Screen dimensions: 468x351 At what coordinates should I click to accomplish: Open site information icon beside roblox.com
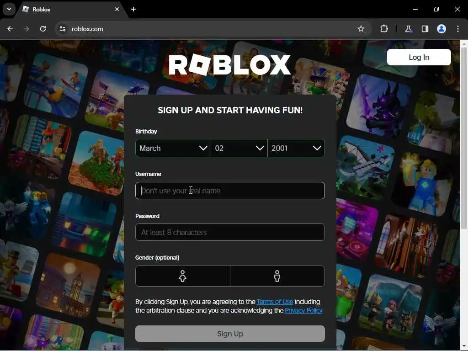point(62,29)
